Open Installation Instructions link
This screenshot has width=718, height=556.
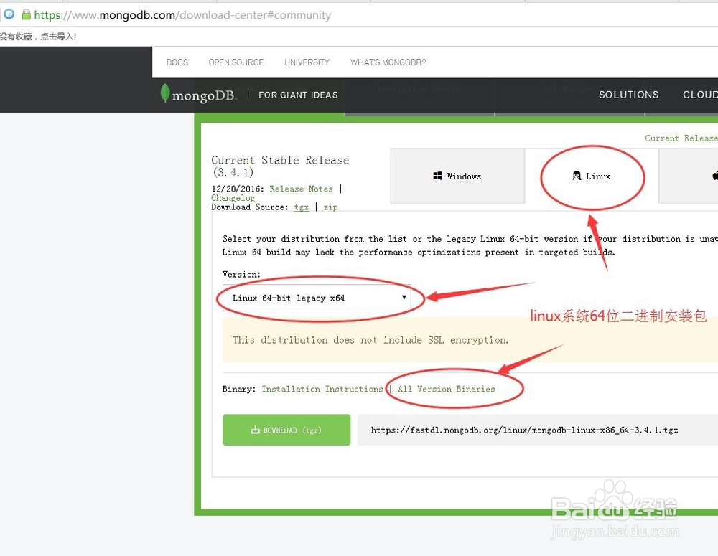click(x=322, y=389)
